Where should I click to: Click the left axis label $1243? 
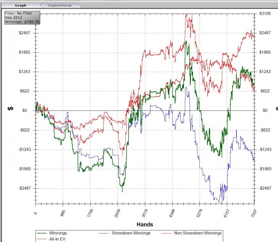[25, 72]
